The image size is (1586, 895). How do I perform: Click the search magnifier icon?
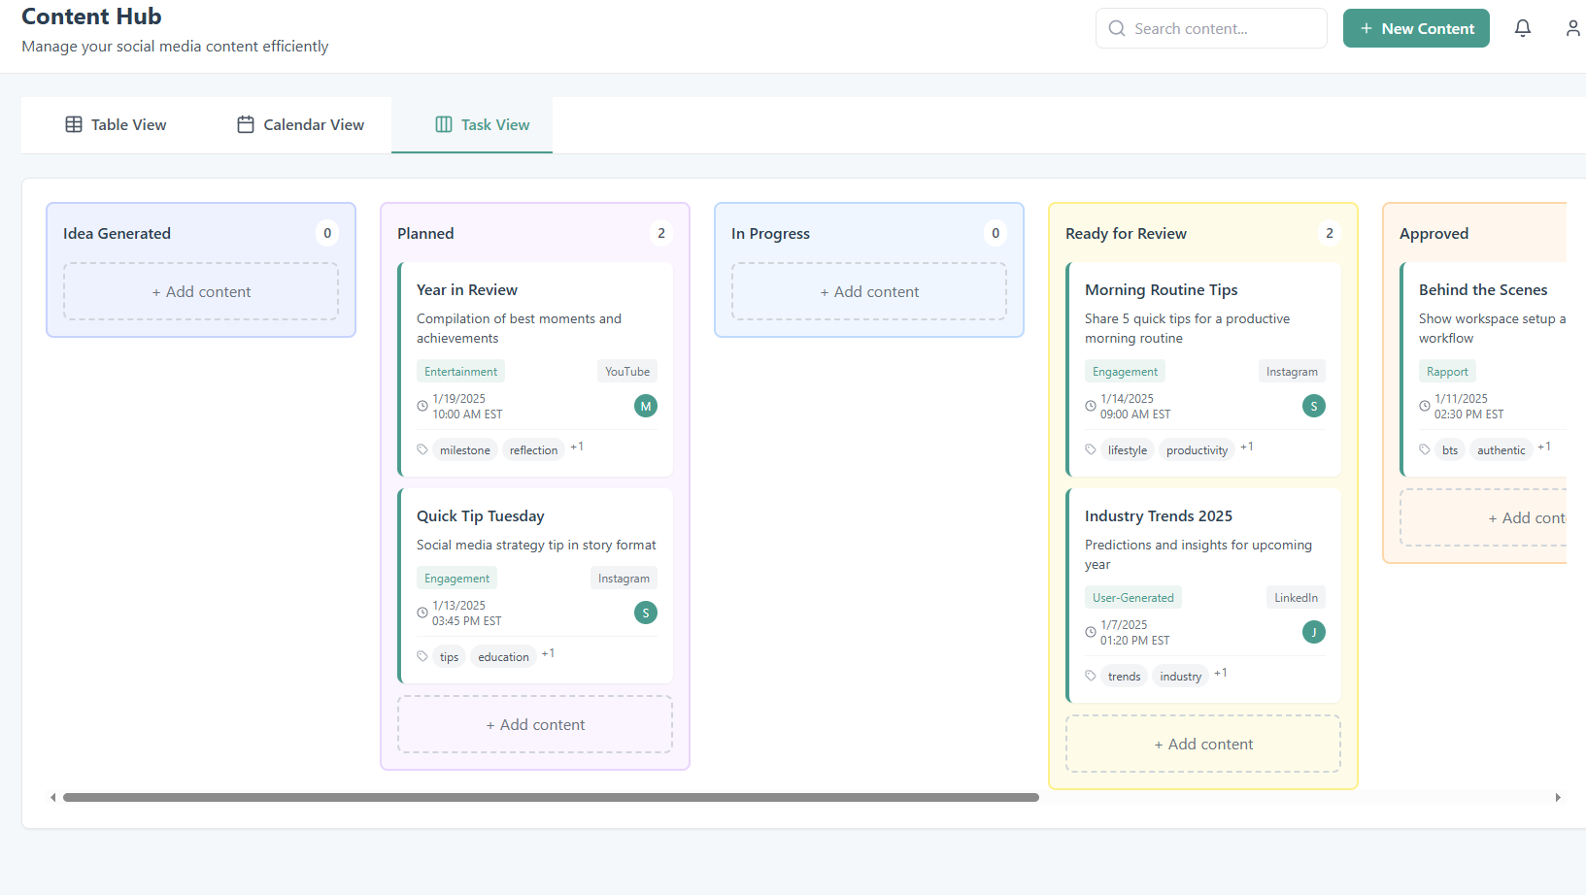coord(1117,28)
